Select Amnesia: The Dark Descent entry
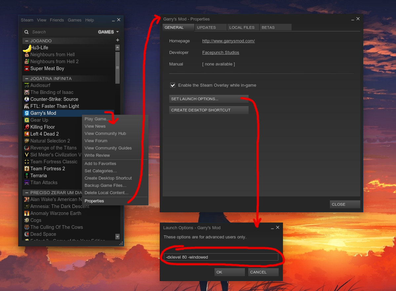Screen dimensions: 396x291 (x=60, y=206)
